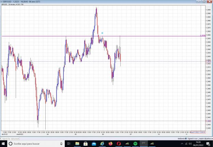Open network settings from the system tray

pyautogui.click(x=186, y=144)
